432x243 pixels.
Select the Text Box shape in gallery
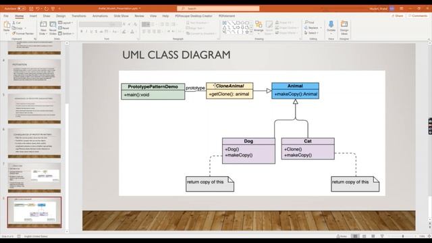(x=225, y=23)
